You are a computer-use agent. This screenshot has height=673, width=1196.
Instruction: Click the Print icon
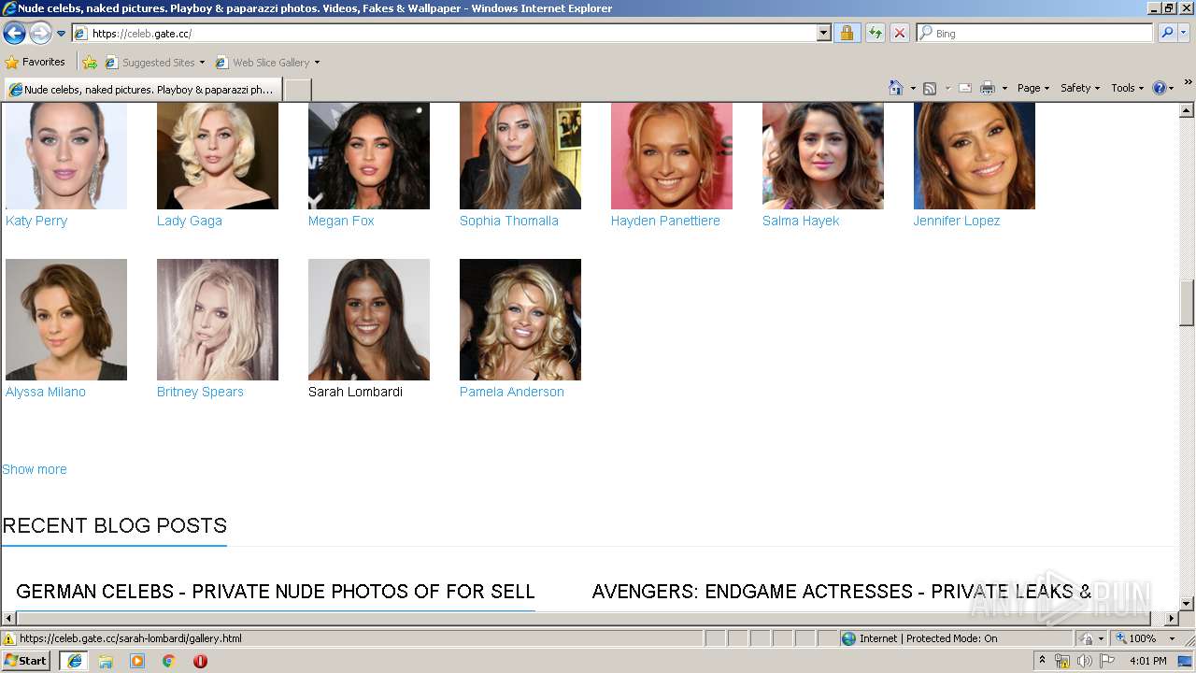pos(987,88)
